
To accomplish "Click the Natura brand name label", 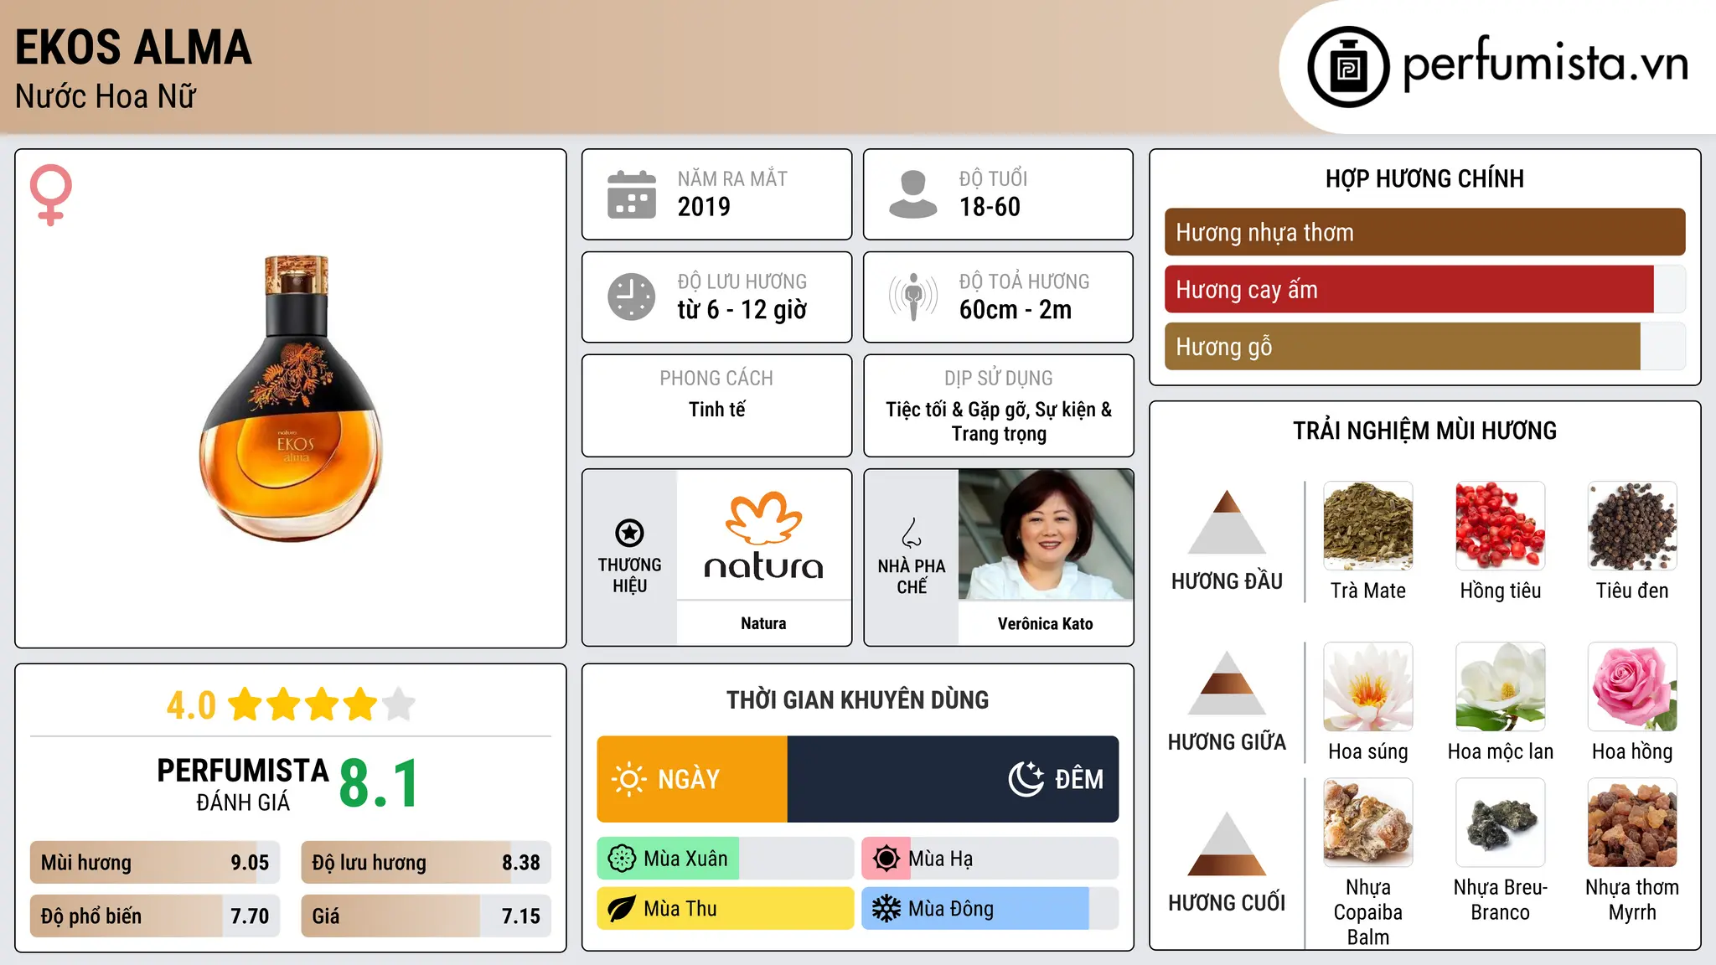I will (763, 623).
